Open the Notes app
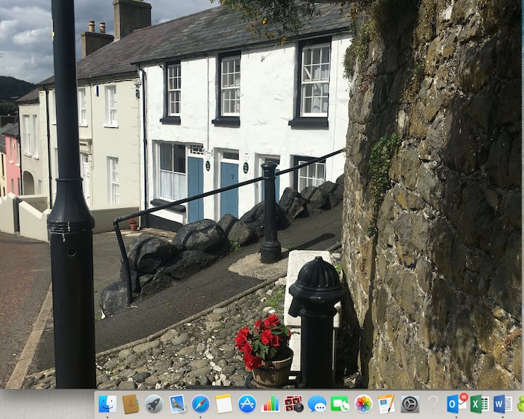 (223, 404)
